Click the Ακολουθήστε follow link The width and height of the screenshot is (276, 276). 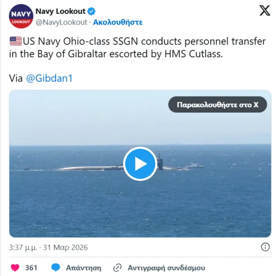tap(118, 22)
